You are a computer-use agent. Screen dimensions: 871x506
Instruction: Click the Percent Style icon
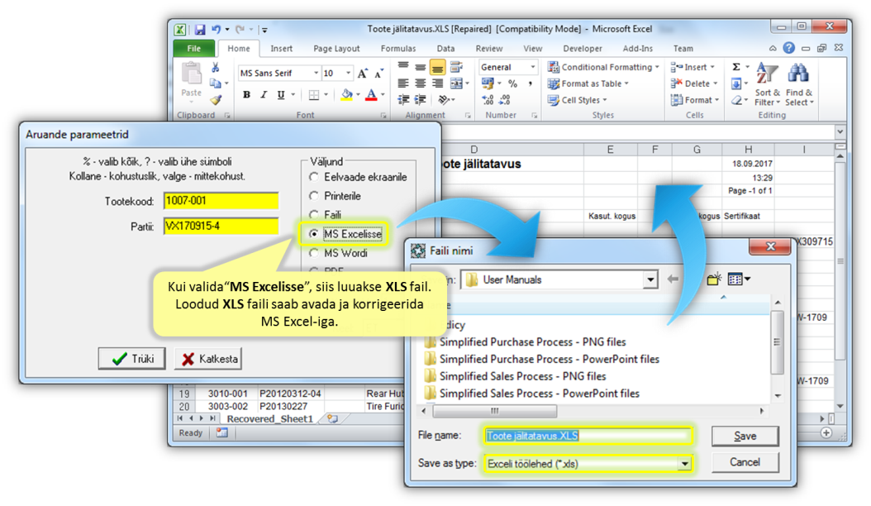click(512, 84)
